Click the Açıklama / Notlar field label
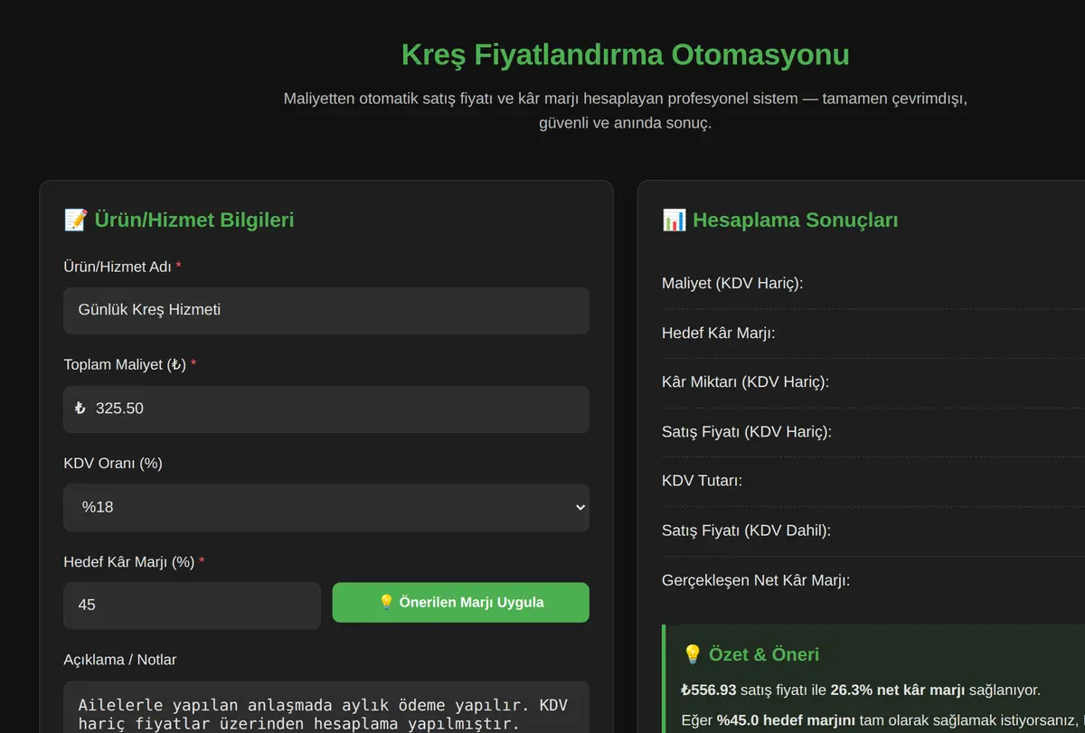 click(x=120, y=661)
